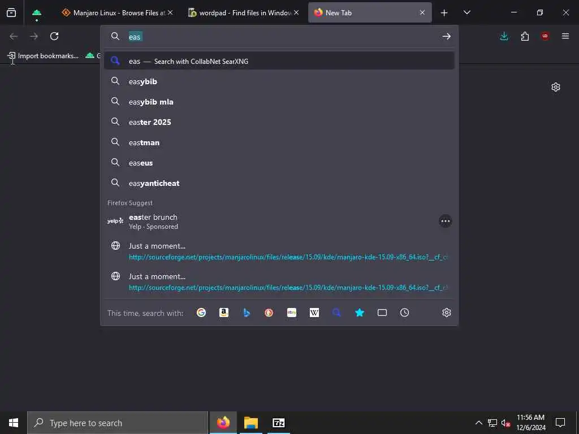Go forward one page
Screen dimensions: 579x434
click(x=34, y=36)
